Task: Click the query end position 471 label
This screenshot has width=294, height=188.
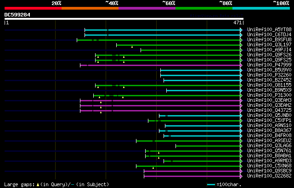Action: coord(237,22)
